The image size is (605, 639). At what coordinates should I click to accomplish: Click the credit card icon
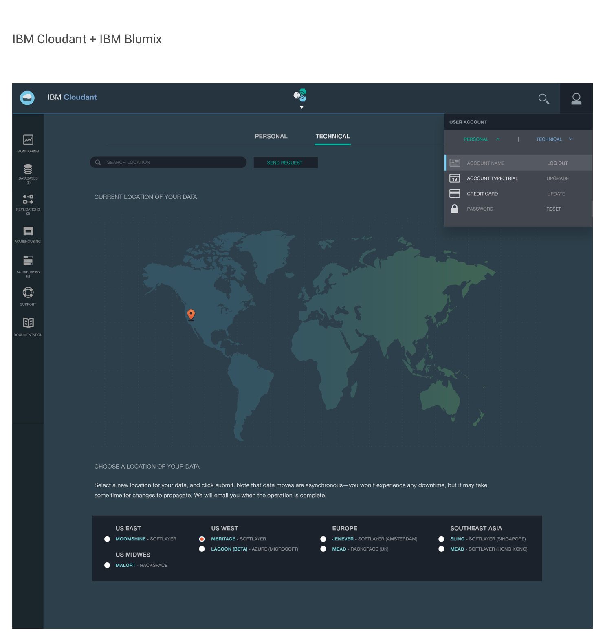455,194
